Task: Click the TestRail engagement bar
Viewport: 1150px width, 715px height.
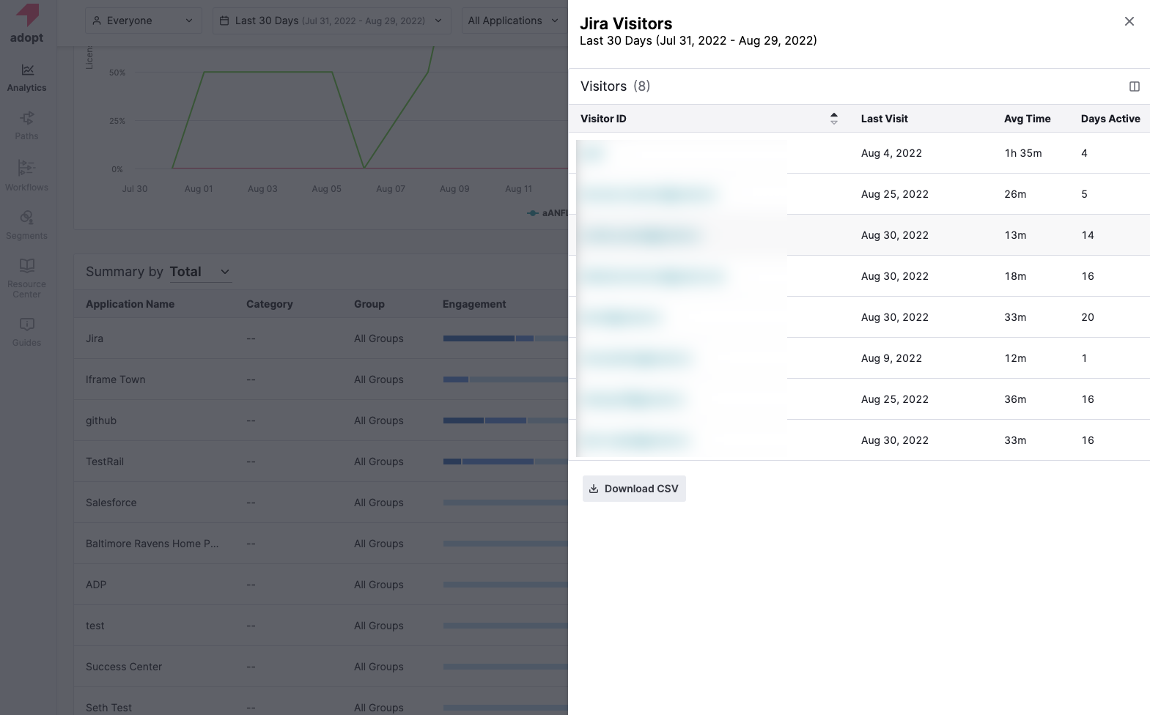Action: (x=505, y=462)
